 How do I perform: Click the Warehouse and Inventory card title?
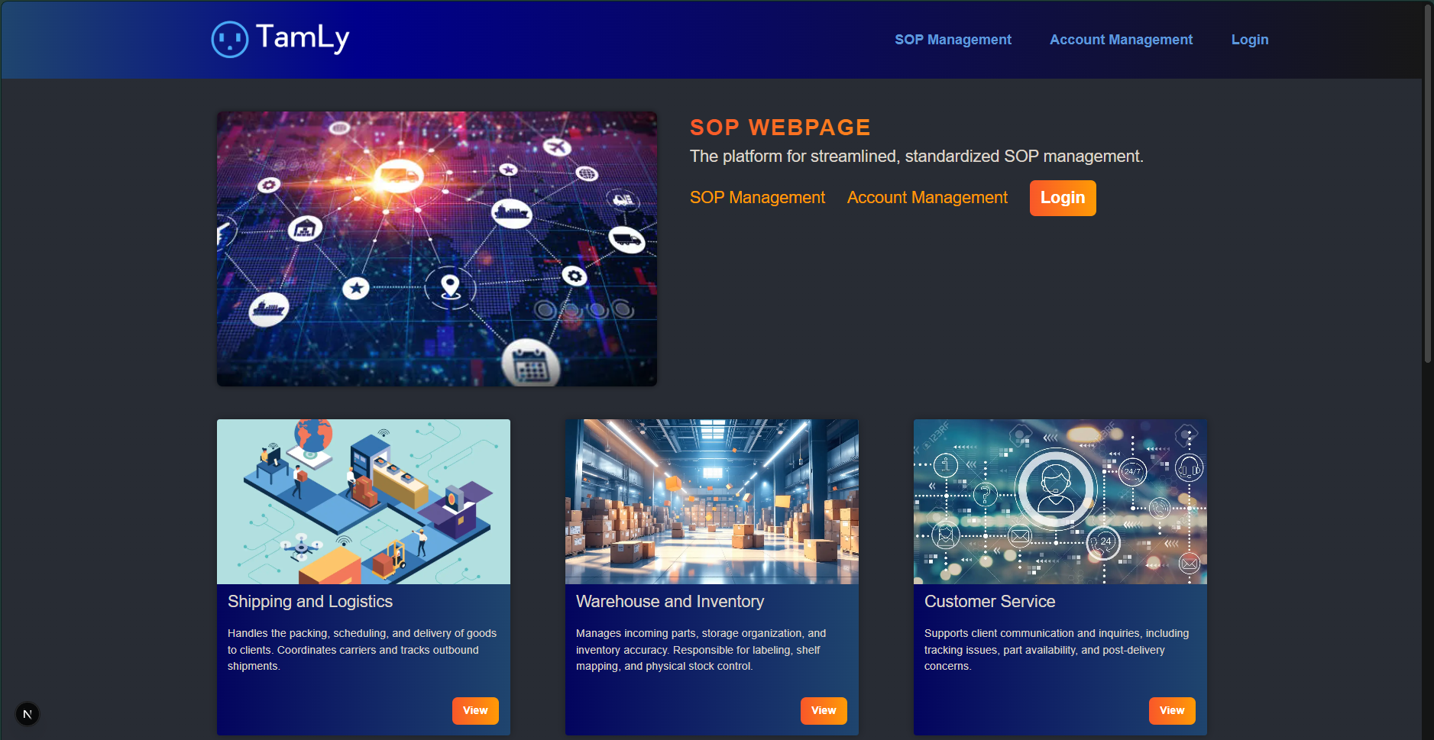point(670,602)
